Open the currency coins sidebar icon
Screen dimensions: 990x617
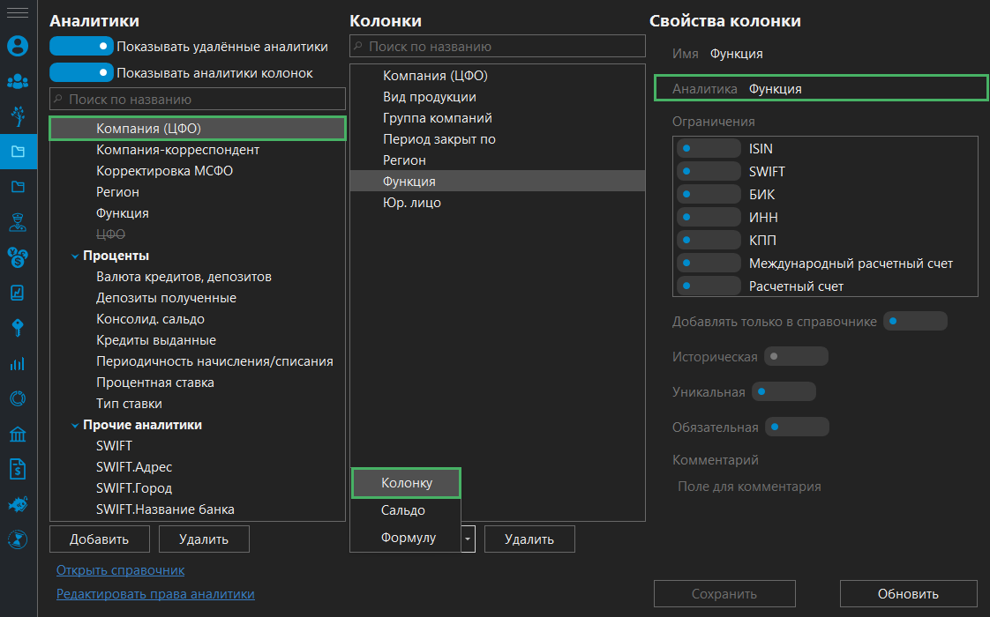point(18,257)
